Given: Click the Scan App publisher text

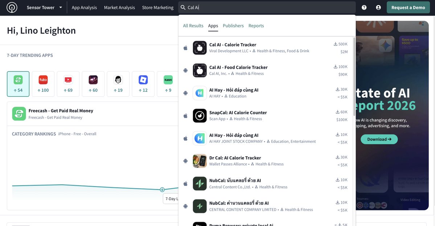Looking at the screenshot, I should (217, 119).
